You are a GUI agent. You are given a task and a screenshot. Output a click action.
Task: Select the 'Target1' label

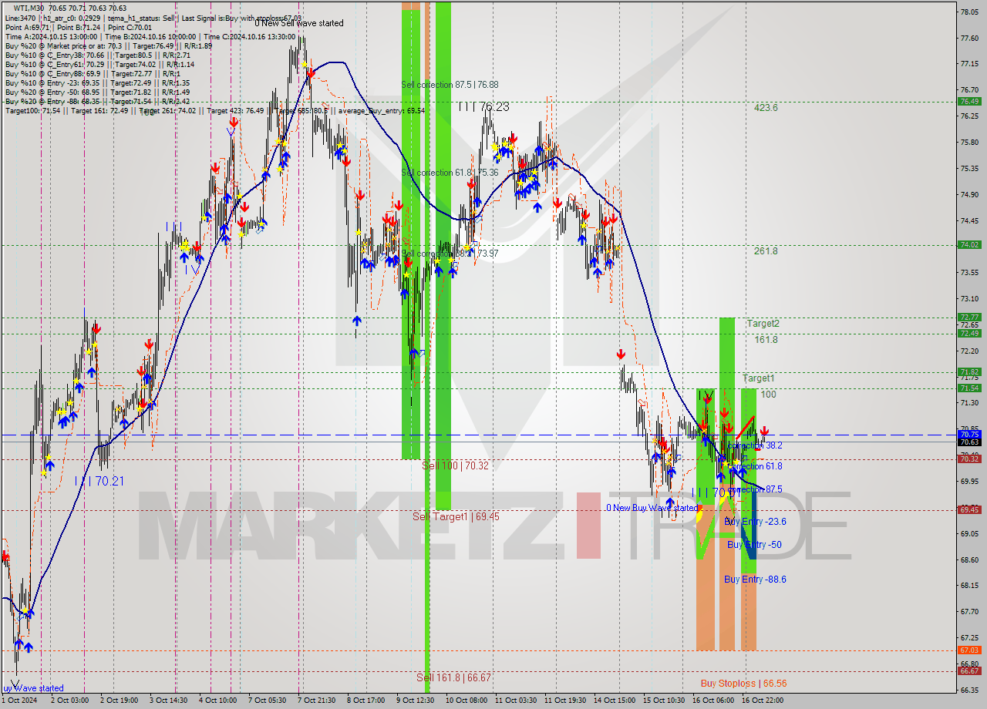pos(759,378)
